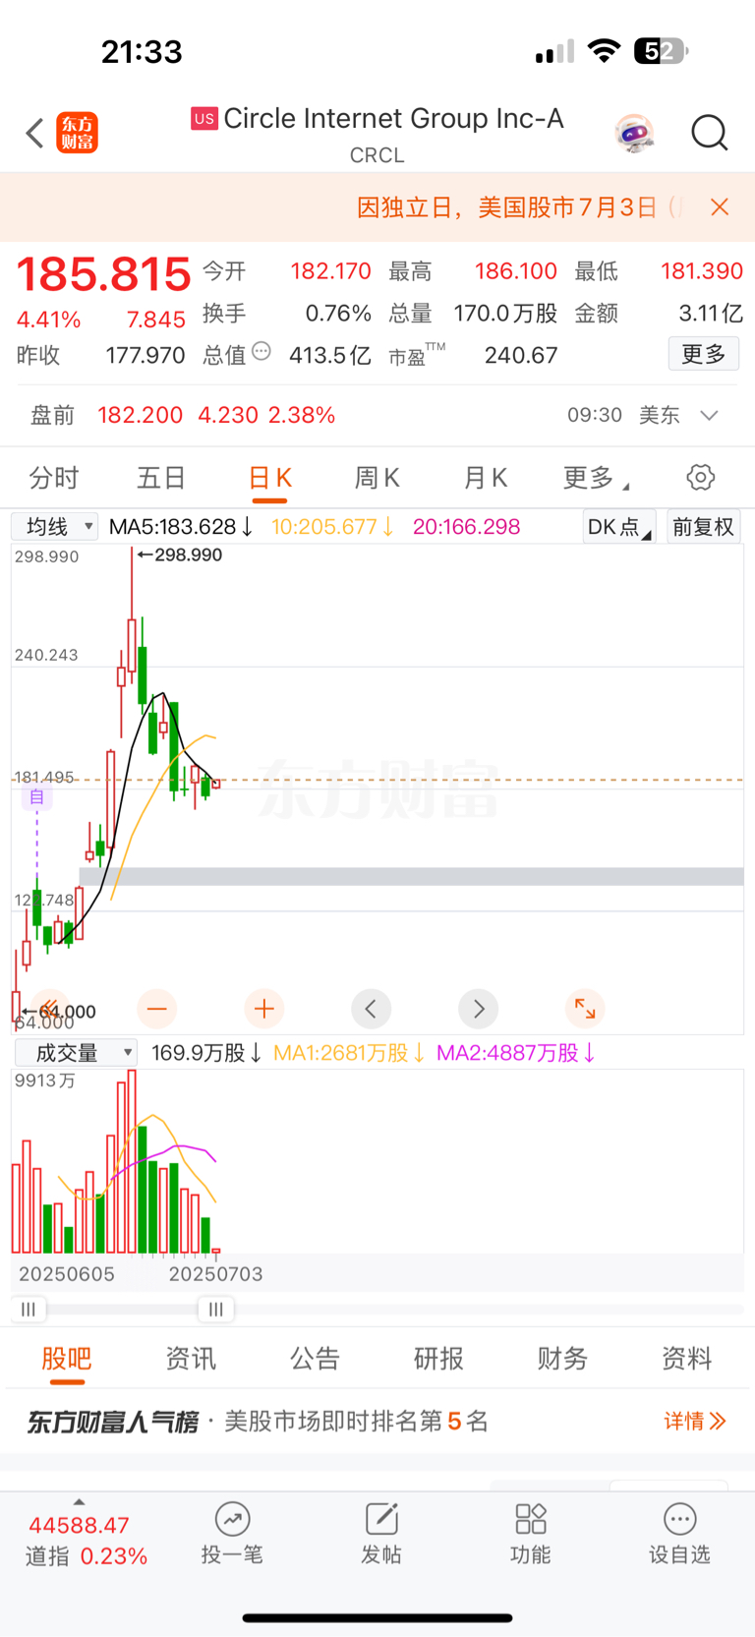Tap the 市盈 TTM value 240.67

[521, 355]
